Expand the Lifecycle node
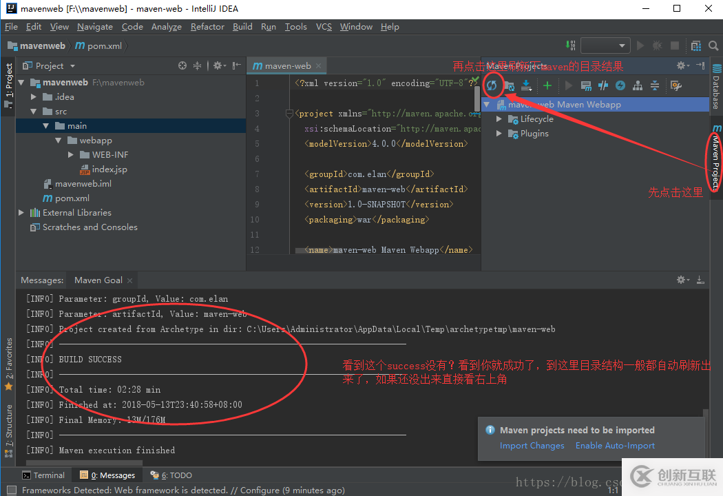723x496 pixels. tap(500, 118)
